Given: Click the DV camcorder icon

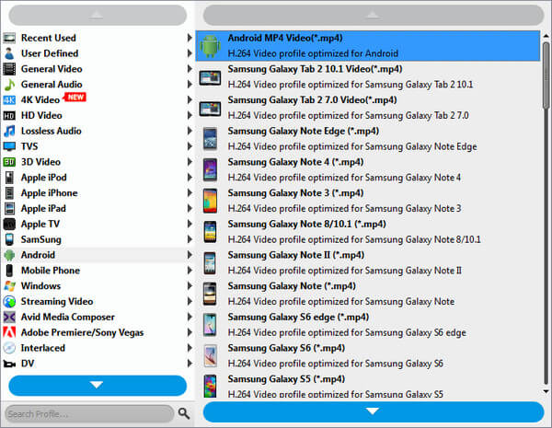Looking at the screenshot, I should pyautogui.click(x=9, y=364).
